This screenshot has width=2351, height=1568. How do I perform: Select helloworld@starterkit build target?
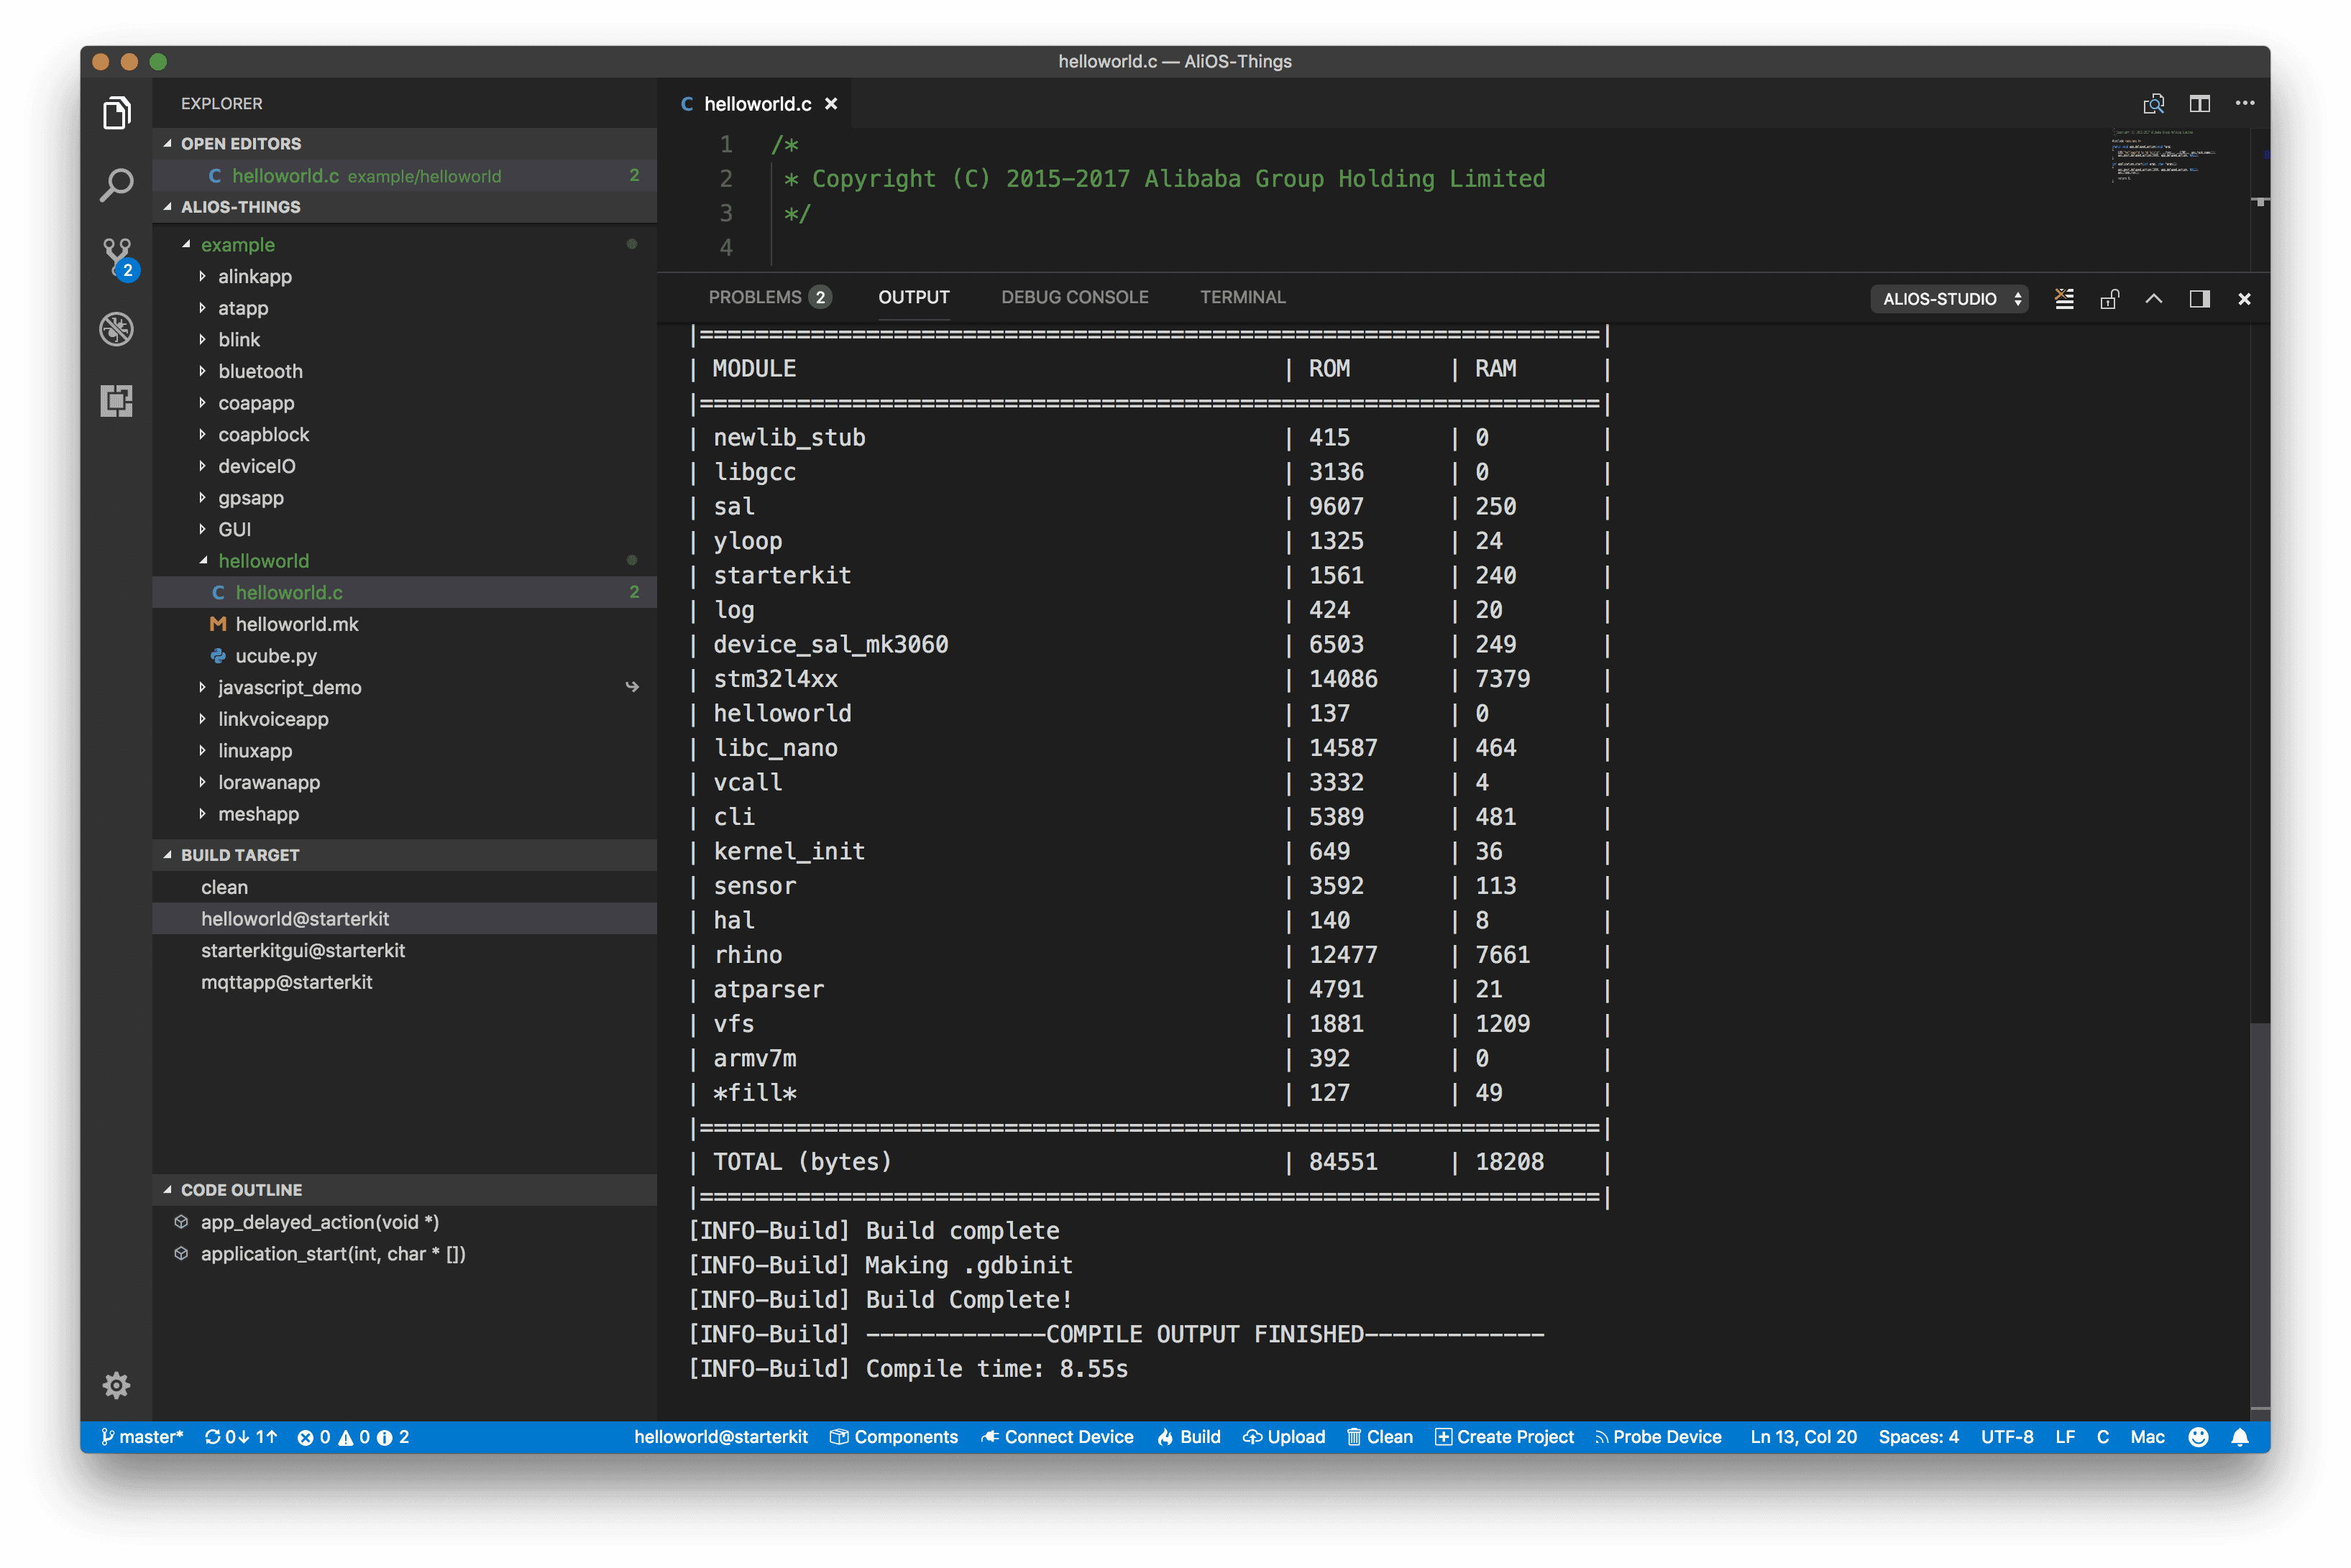(296, 918)
